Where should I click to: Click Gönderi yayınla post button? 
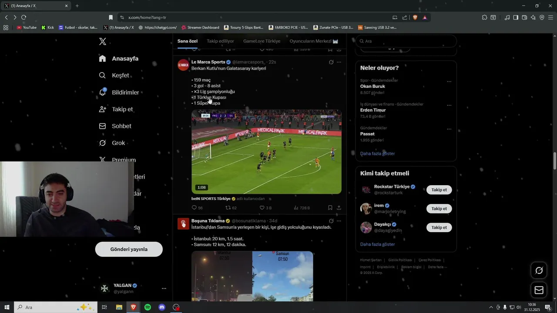[x=129, y=249]
